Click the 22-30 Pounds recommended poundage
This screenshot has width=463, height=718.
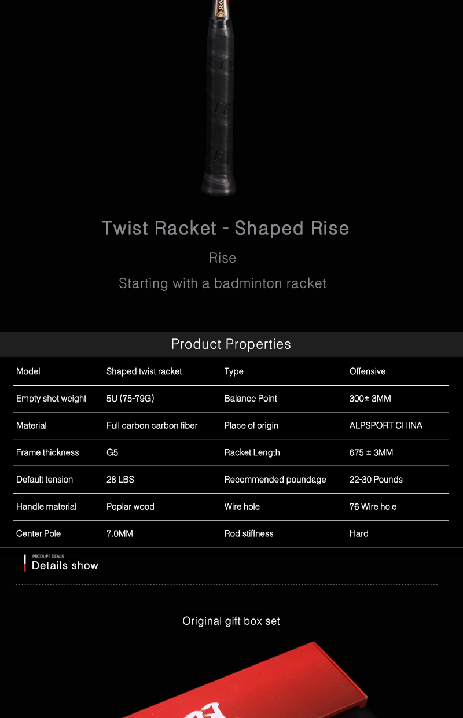[376, 480]
